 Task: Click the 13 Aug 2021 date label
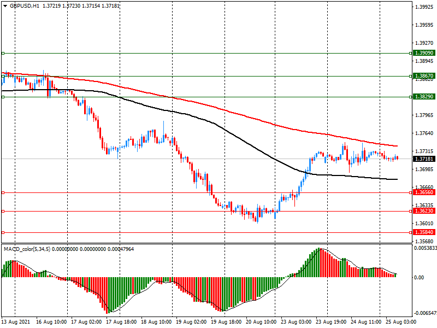point(15,322)
